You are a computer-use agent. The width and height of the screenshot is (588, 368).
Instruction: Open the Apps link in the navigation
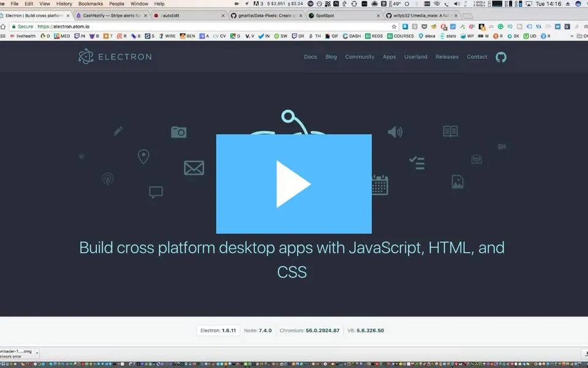click(390, 56)
